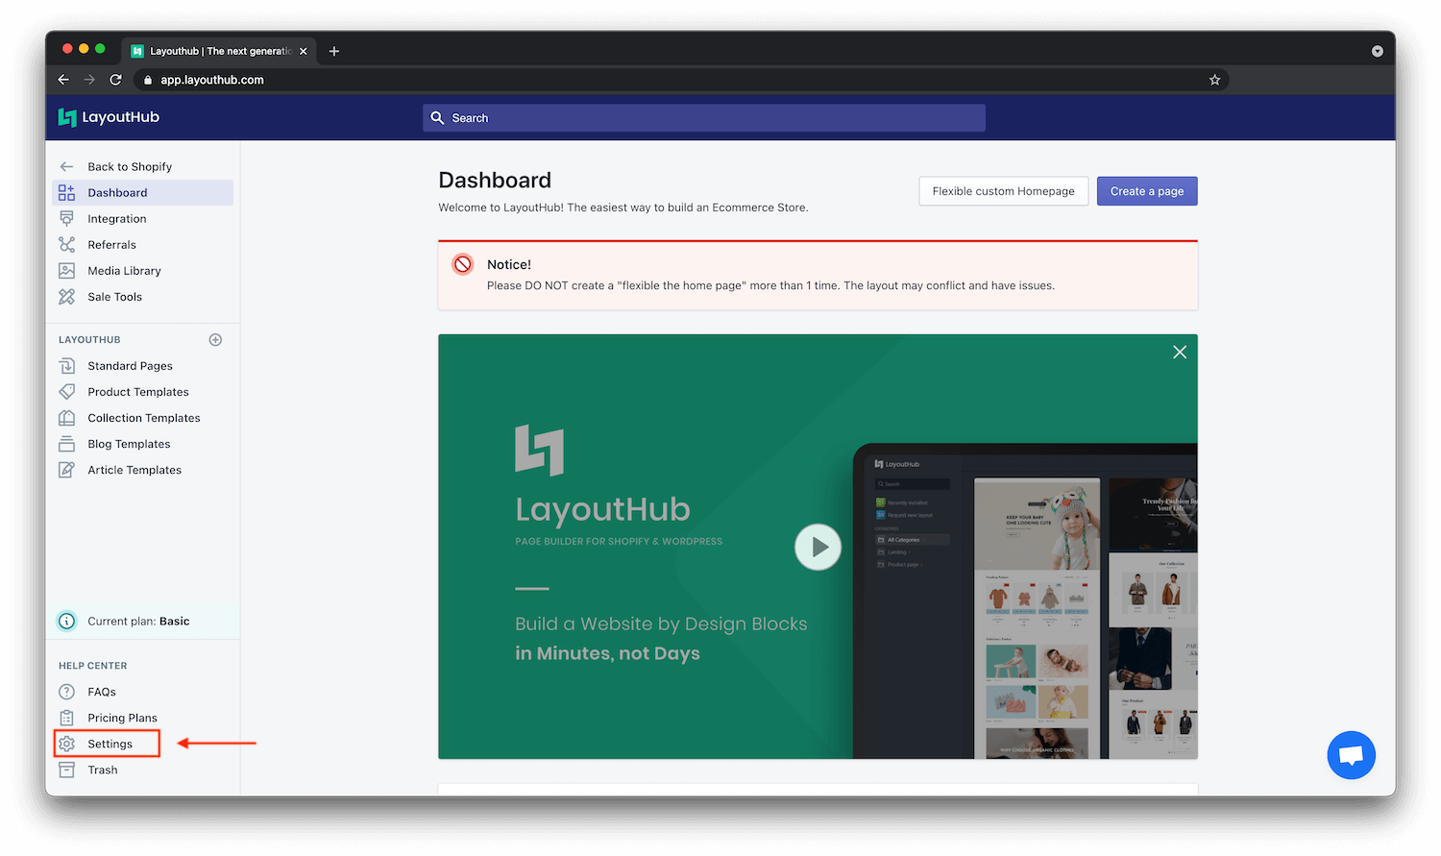Click the FAQs question mark icon
1441x856 pixels.
point(66,691)
